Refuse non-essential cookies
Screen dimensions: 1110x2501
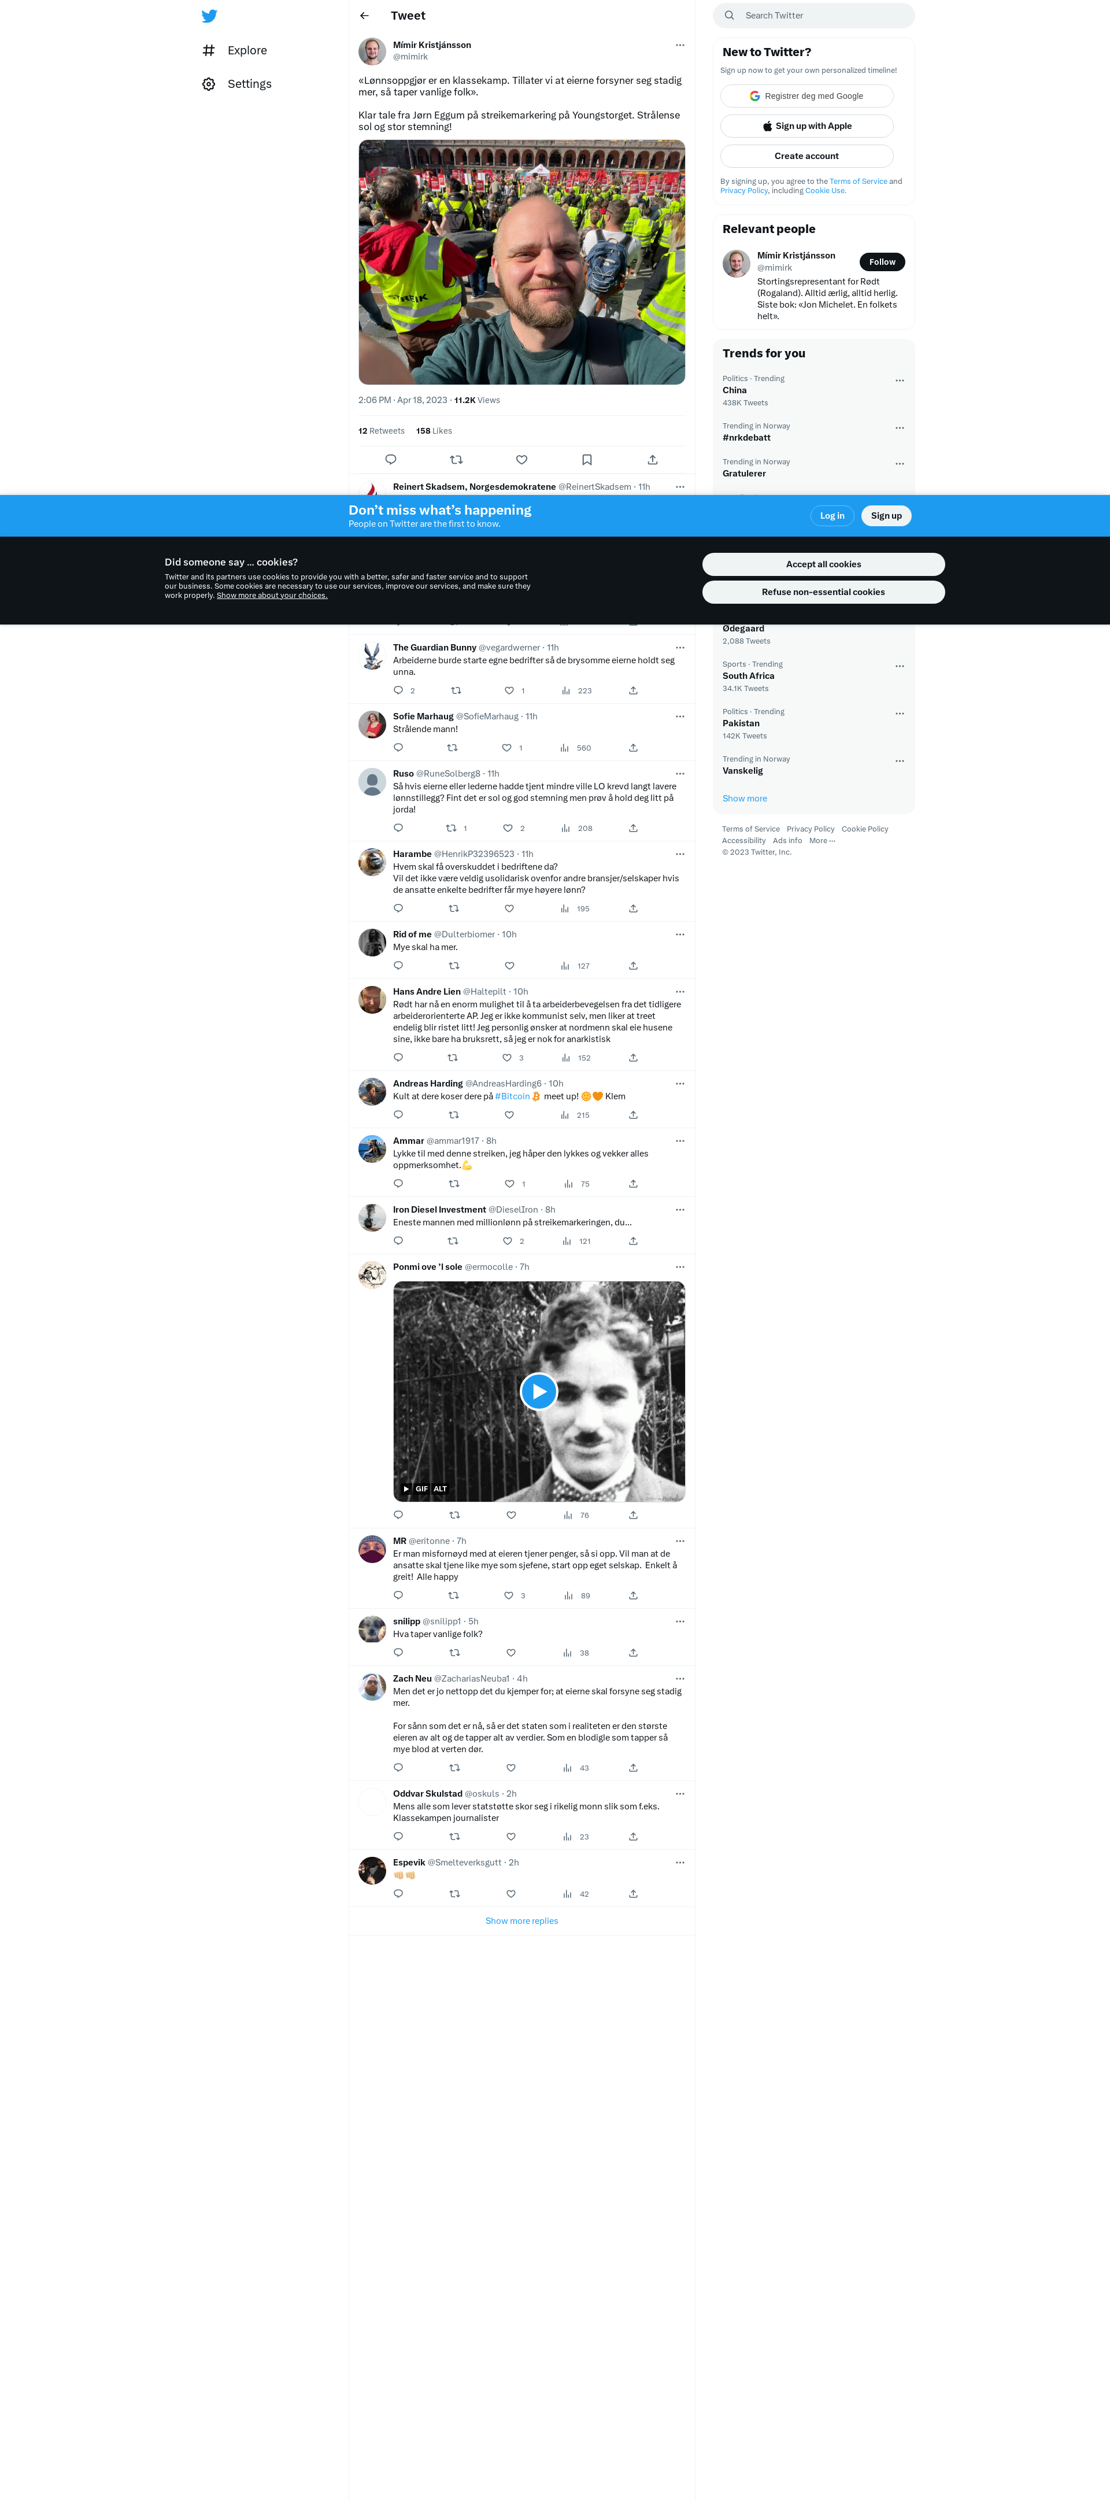[823, 592]
